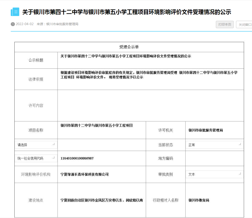Click the 法律依据 label cell
The height and width of the screenshot is (218, 252).
point(36,79)
